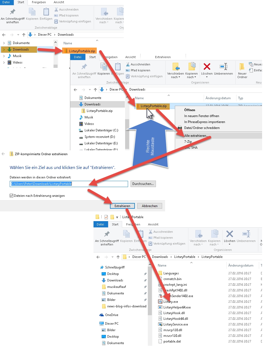The image size is (264, 349).
Task: Click Einfügen icon in top-left Explorer ribbon
Action: tap(46, 14)
